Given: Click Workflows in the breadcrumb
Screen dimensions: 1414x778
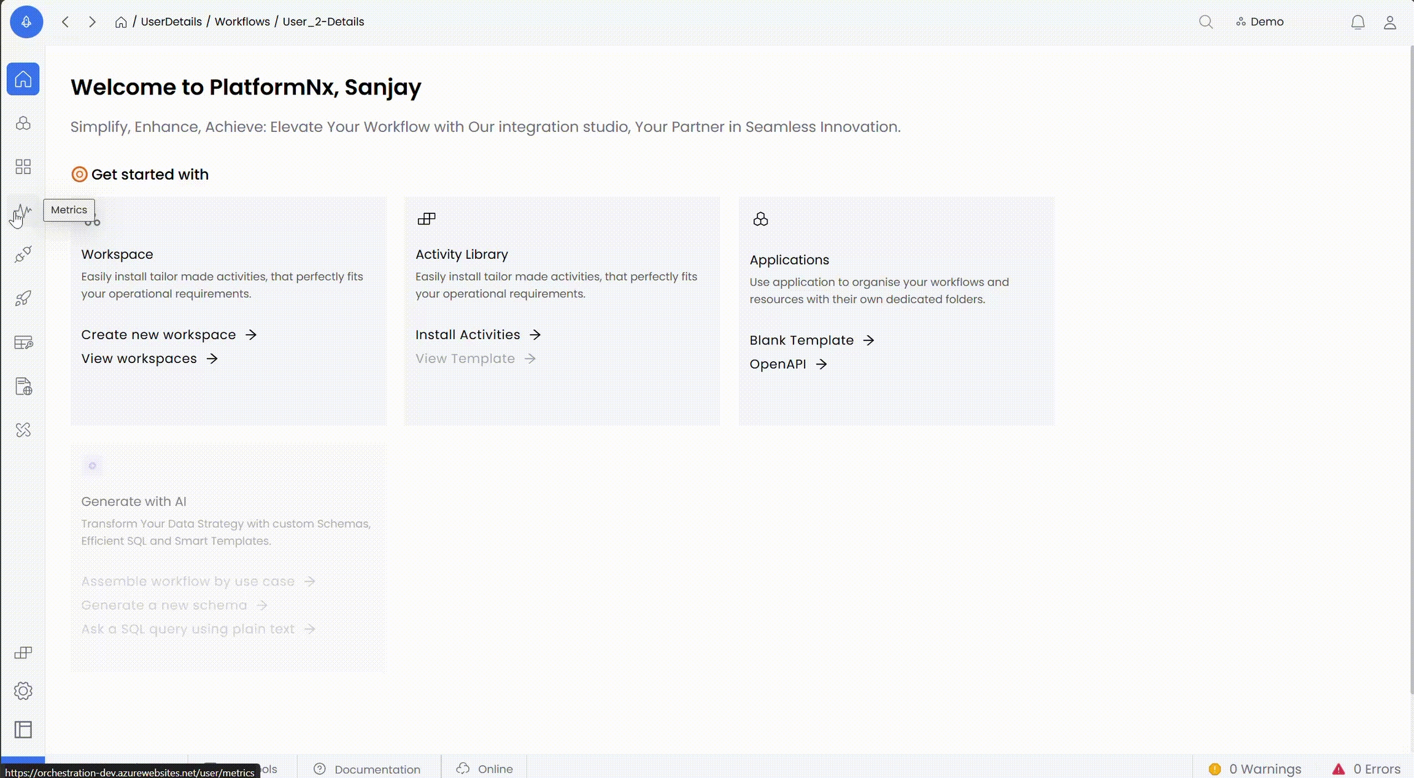Looking at the screenshot, I should (242, 22).
